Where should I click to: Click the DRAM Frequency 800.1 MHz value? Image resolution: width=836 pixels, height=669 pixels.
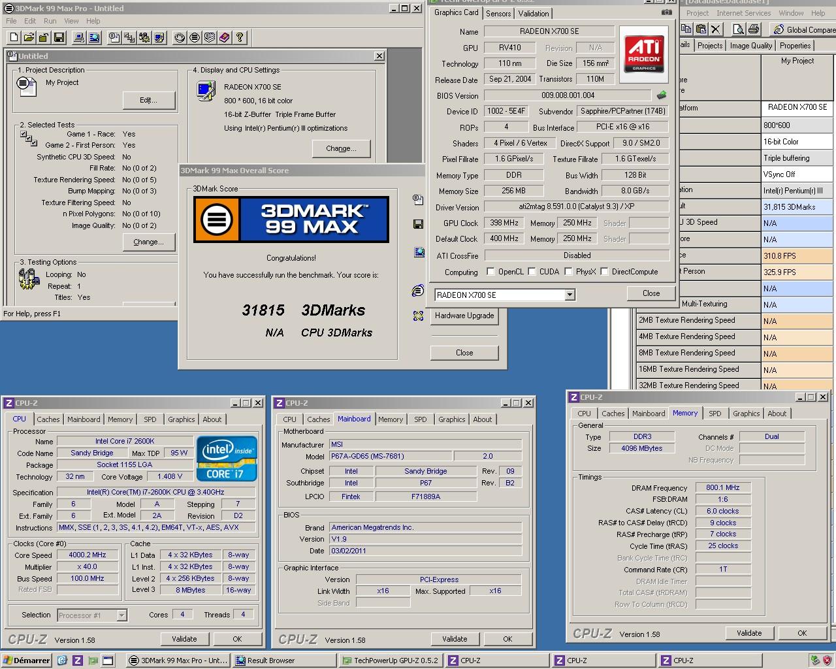(x=722, y=487)
